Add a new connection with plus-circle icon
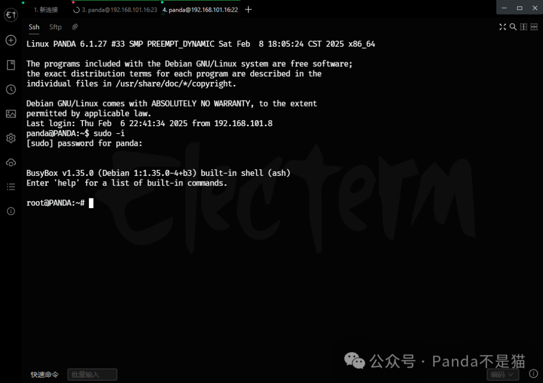Viewport: 543px width, 383px height. coord(11,40)
